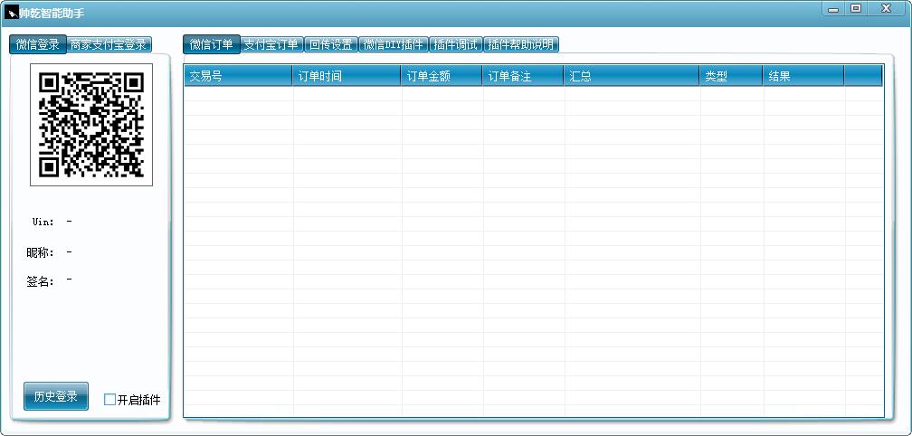Viewport: 912px width, 436px height.
Task: Open the 微信订单 tab
Action: tap(211, 44)
